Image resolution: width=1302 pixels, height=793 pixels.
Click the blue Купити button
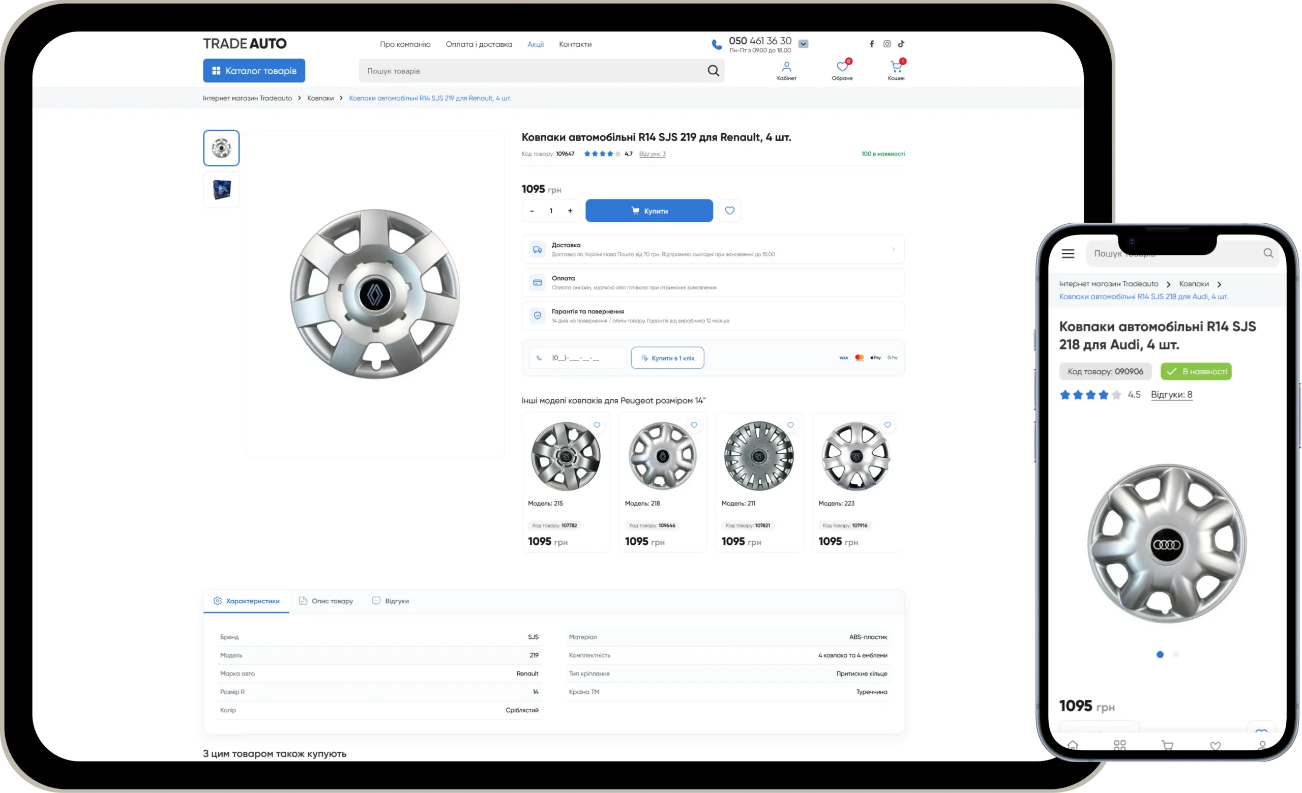coord(649,210)
